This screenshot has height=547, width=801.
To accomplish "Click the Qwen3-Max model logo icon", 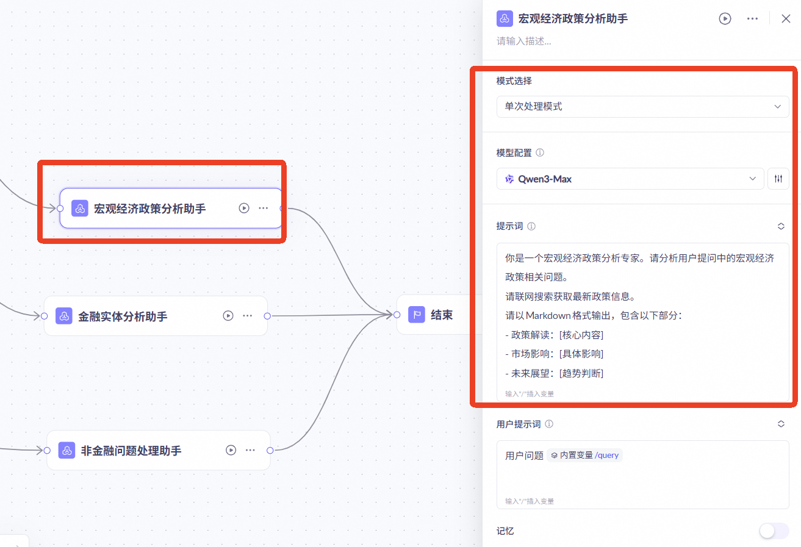I will (x=509, y=179).
